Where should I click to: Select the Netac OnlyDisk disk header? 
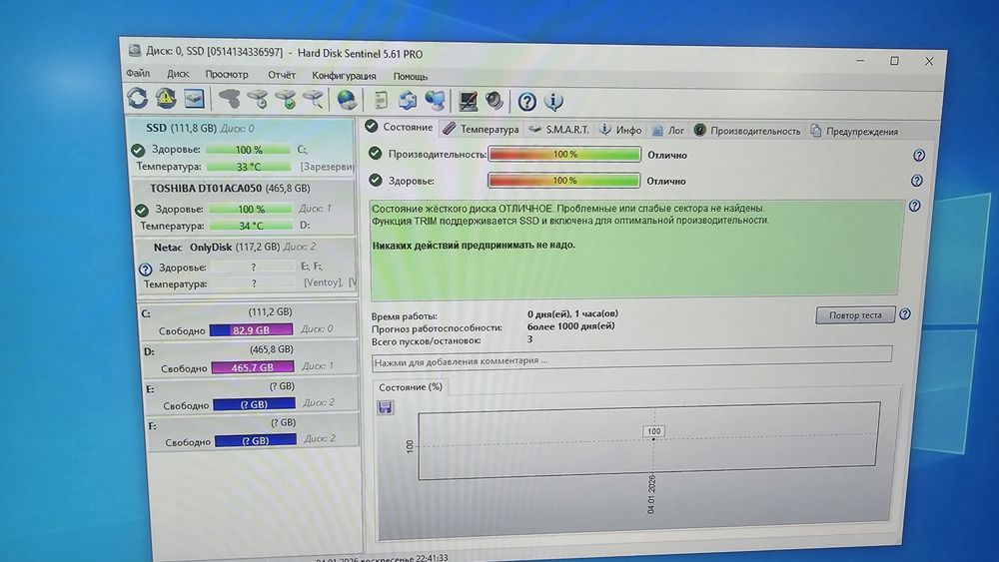pos(235,247)
